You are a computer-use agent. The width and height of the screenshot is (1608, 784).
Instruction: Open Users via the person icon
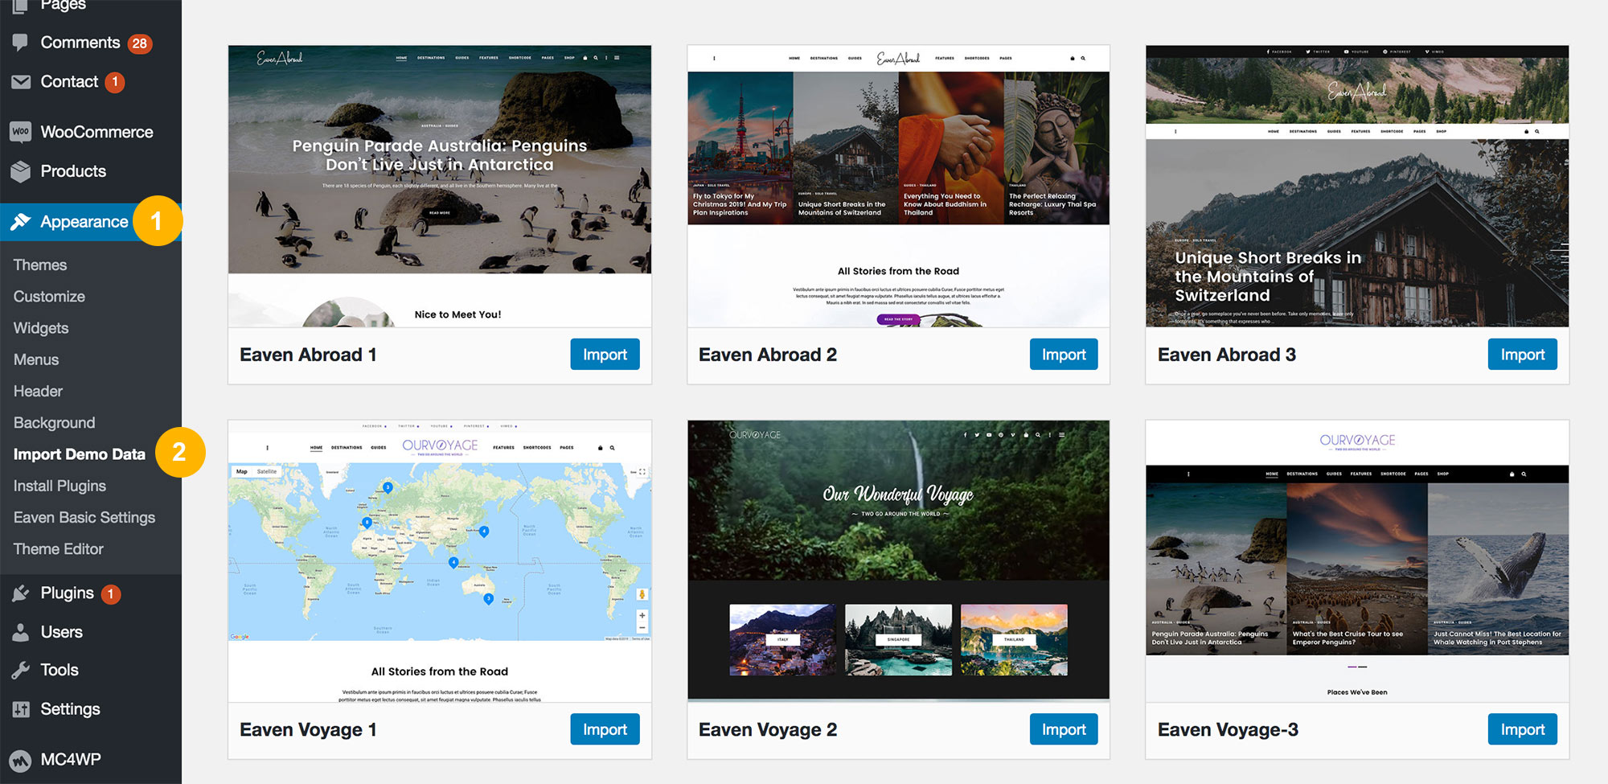20,631
